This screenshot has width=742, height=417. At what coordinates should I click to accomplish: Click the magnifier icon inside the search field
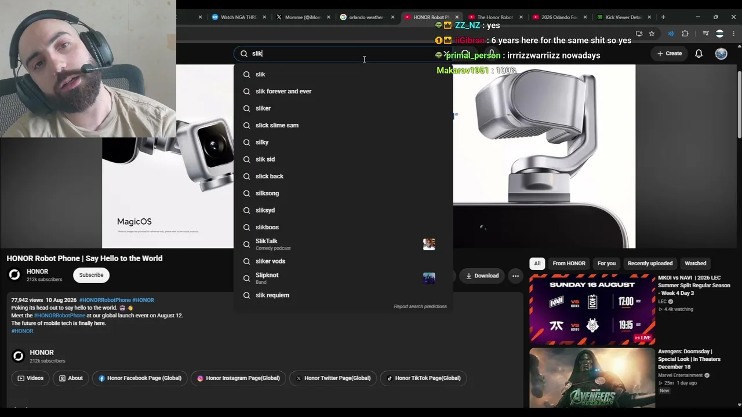pyautogui.click(x=244, y=54)
